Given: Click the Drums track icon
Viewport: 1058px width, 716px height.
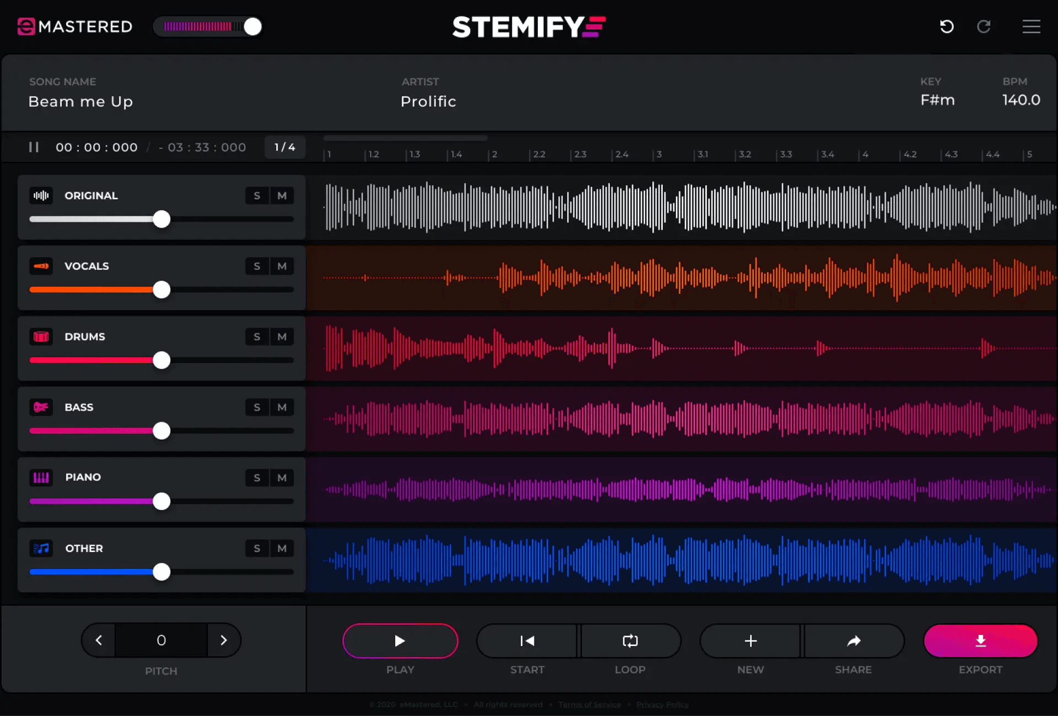Looking at the screenshot, I should pos(41,337).
